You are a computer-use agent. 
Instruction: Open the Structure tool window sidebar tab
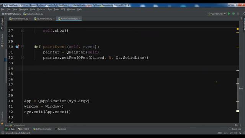2,41
